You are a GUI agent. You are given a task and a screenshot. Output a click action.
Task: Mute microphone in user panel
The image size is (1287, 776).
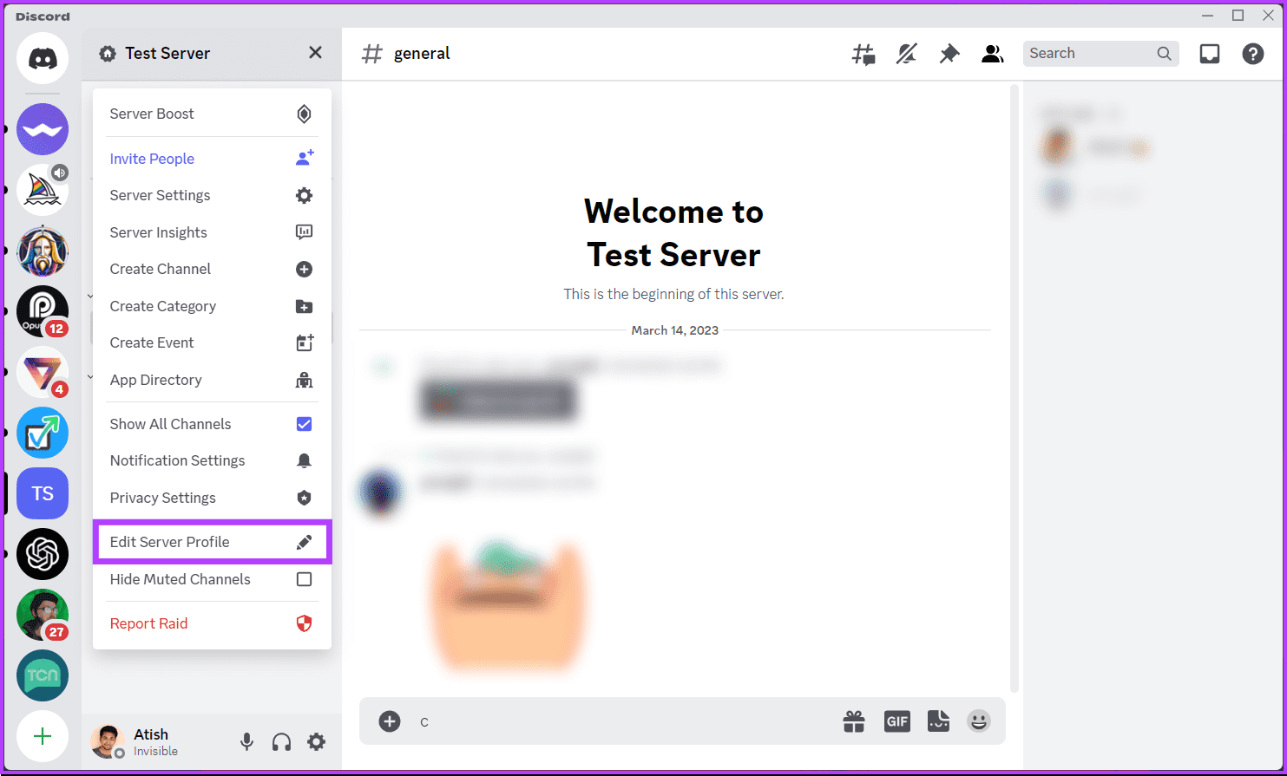(x=247, y=741)
